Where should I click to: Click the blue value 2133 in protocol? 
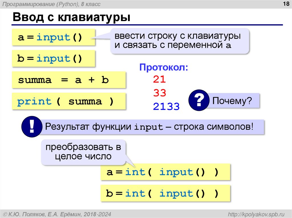tap(166, 107)
